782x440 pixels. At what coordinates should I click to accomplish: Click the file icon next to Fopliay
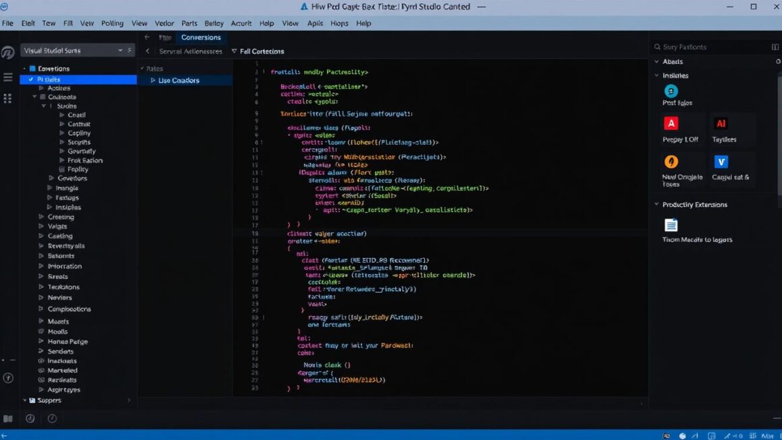coord(62,169)
